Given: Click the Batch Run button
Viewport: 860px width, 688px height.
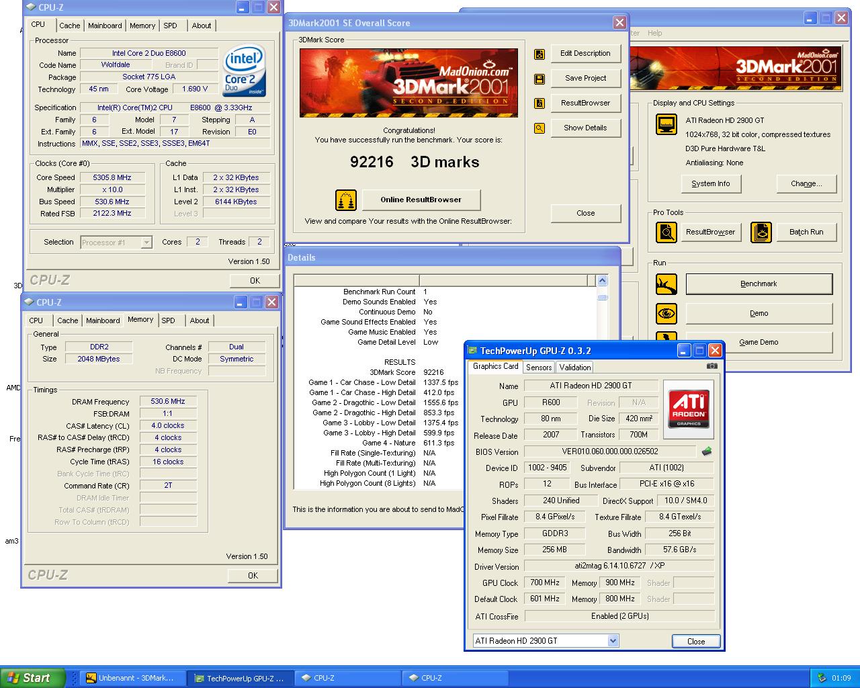Looking at the screenshot, I should click(806, 232).
